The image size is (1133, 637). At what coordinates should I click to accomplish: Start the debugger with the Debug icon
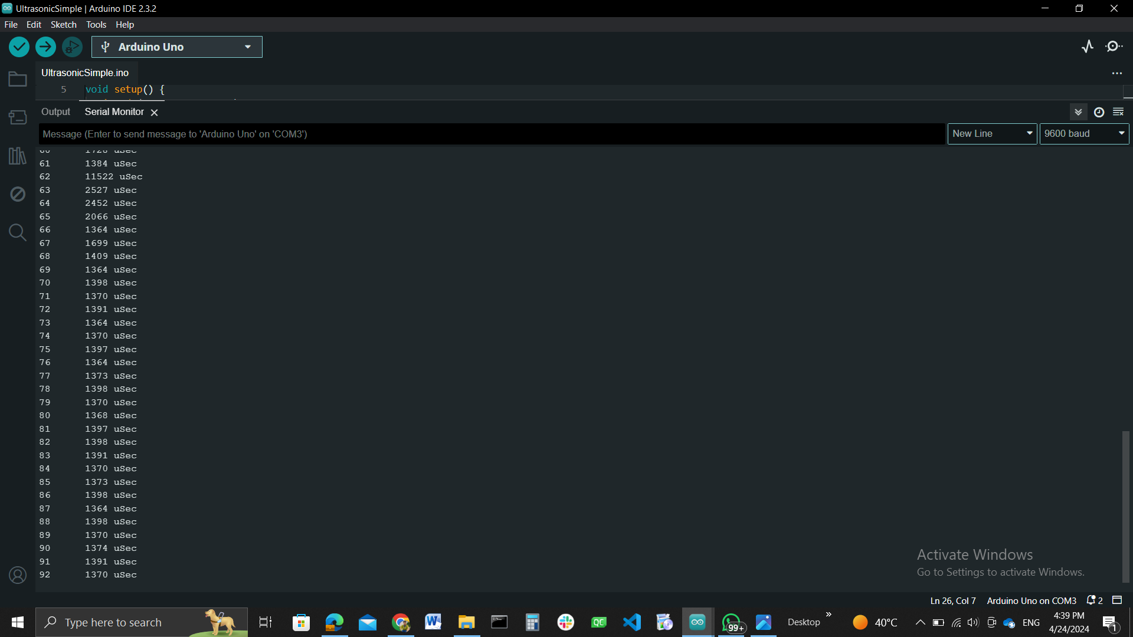click(x=72, y=47)
